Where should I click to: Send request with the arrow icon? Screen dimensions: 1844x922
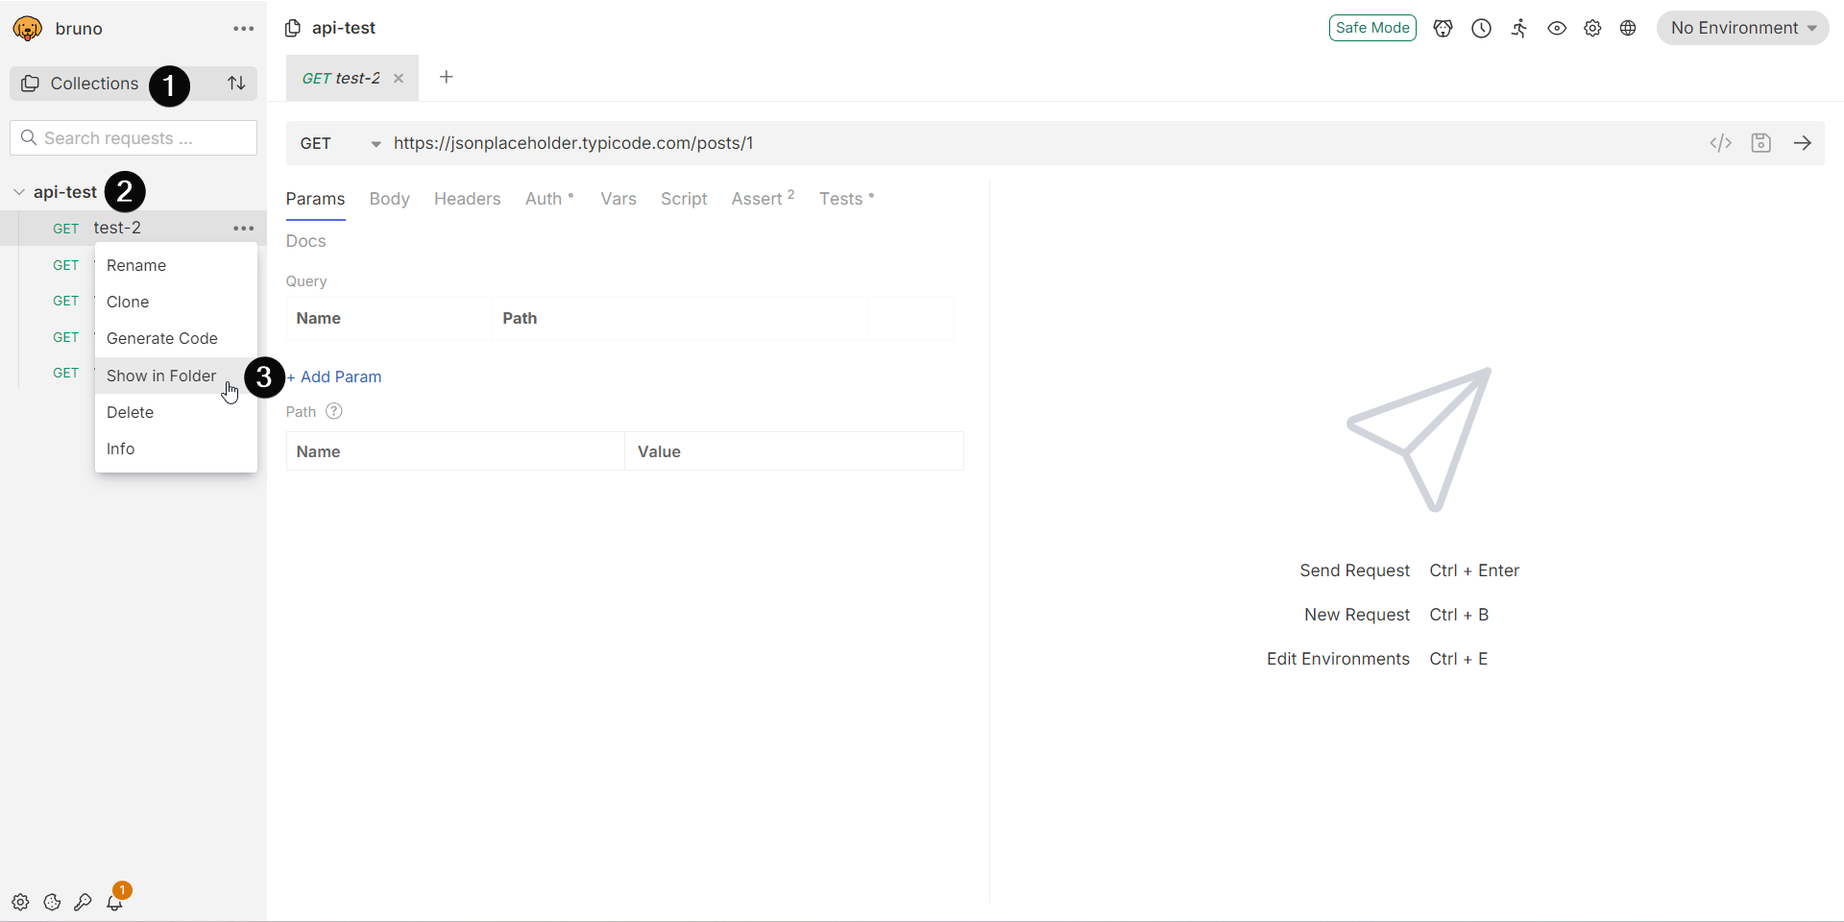coord(1803,143)
